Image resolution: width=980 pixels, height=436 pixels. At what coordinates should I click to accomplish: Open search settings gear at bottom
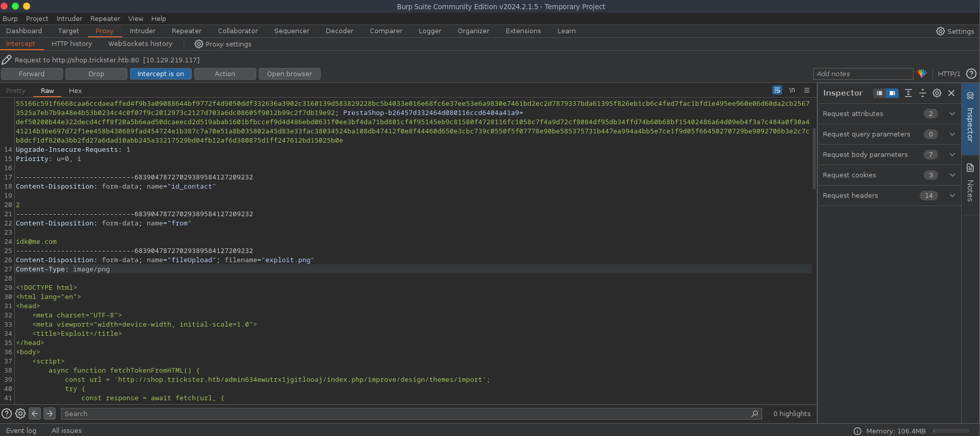tap(20, 414)
